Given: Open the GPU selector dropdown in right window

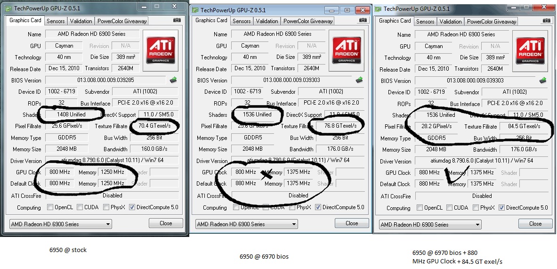Looking at the screenshot, I should 430,224.
